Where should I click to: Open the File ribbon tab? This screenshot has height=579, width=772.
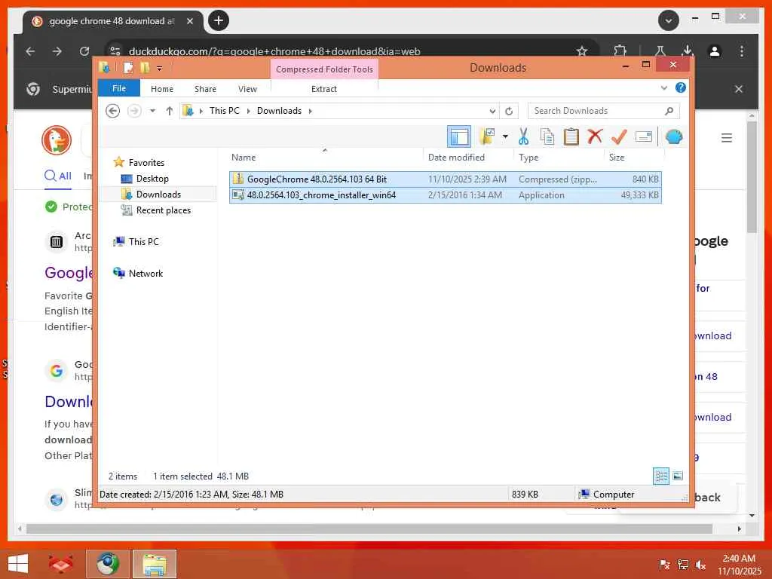(x=119, y=88)
